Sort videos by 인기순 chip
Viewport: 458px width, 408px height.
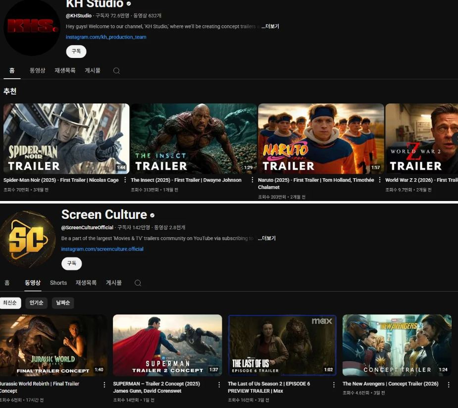point(36,303)
